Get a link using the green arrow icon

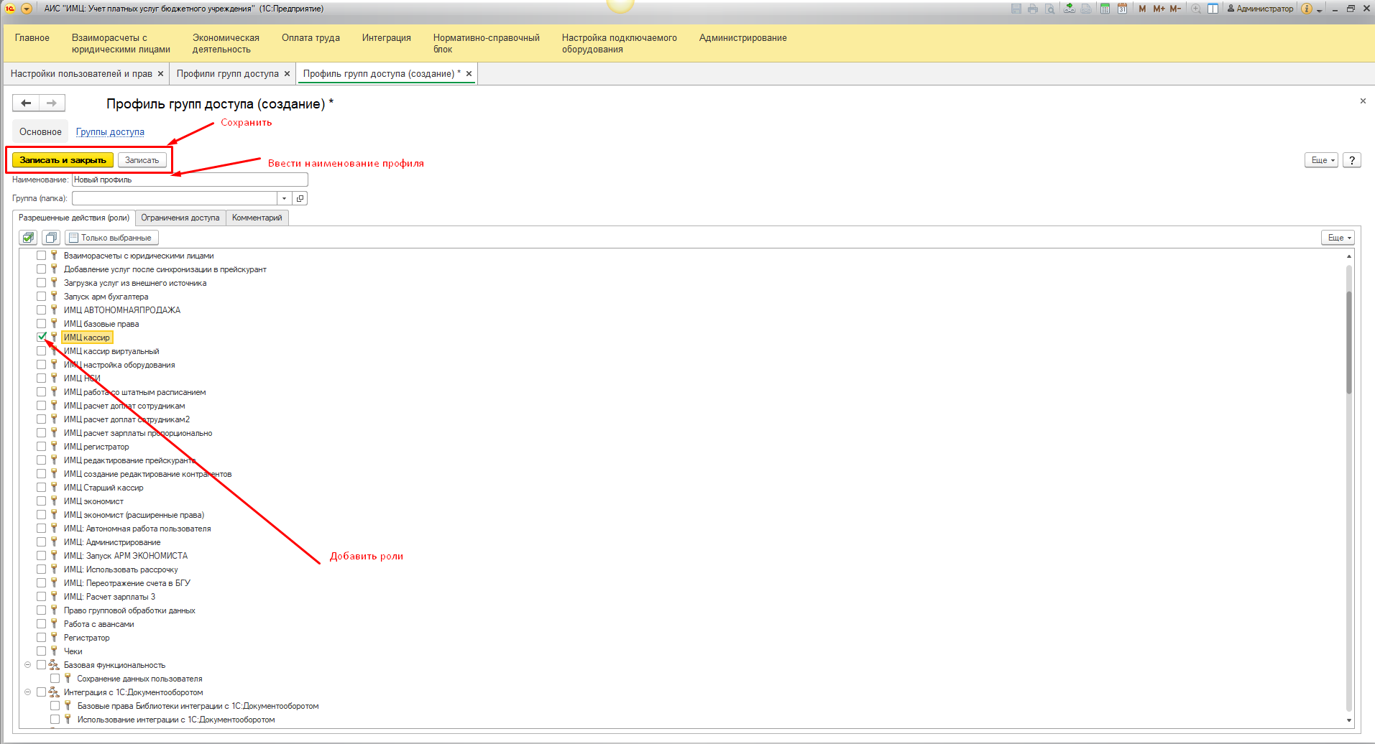[1070, 9]
